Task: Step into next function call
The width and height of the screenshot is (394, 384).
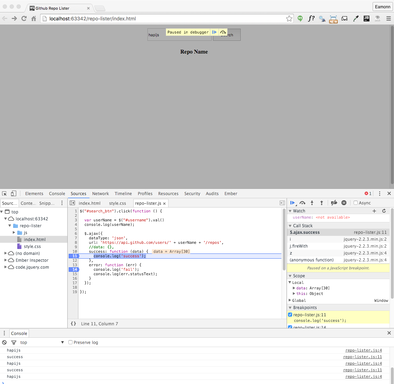Action: coord(312,203)
